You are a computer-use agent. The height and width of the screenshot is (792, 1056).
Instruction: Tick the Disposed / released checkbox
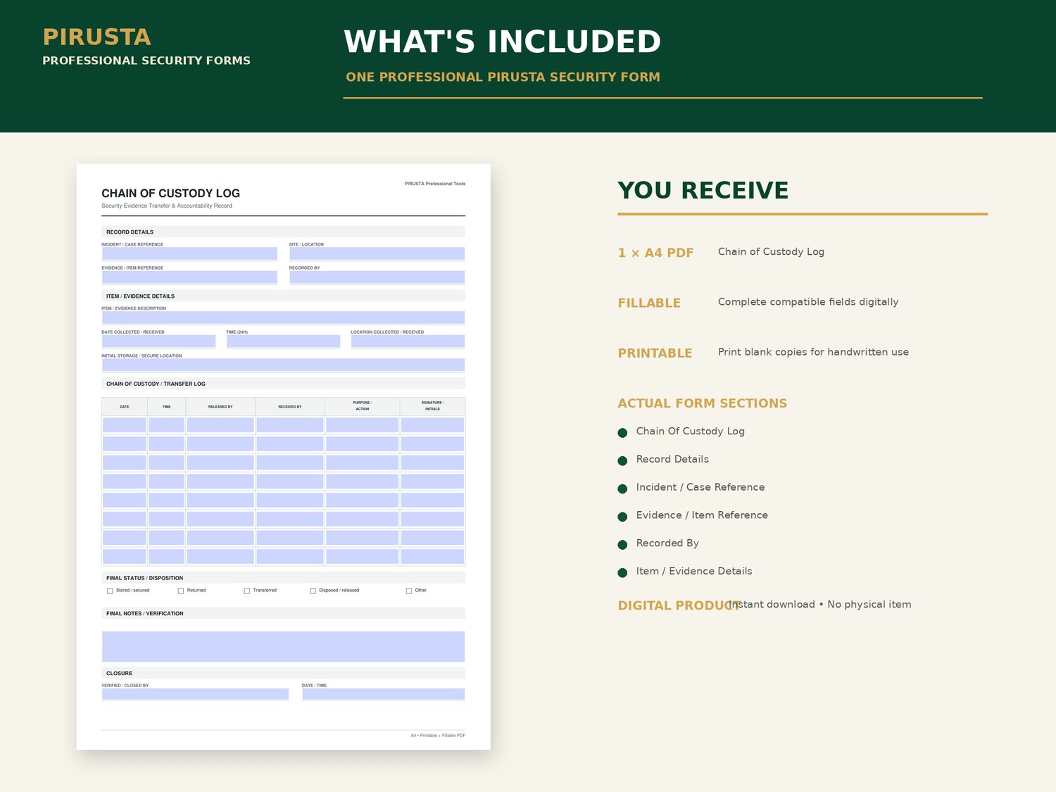point(313,591)
